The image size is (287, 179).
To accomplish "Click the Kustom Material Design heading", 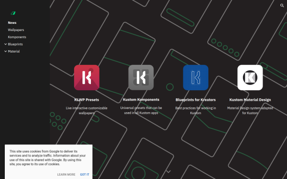I will 250,100.
